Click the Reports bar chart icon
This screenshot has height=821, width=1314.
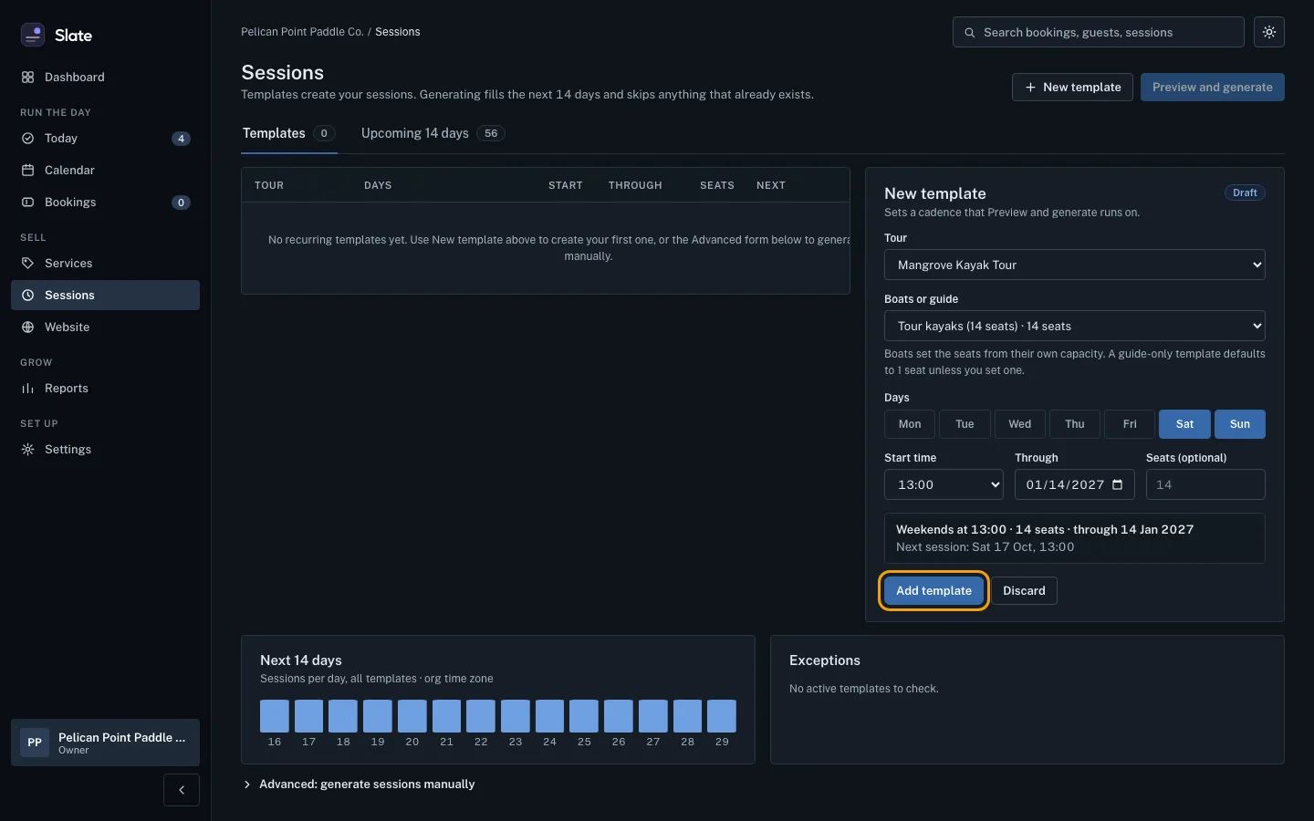[x=27, y=389]
